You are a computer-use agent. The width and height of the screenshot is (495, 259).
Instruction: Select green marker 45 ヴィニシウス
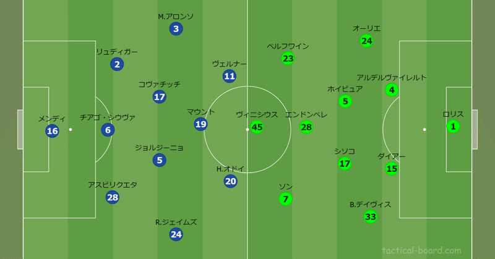pos(257,127)
